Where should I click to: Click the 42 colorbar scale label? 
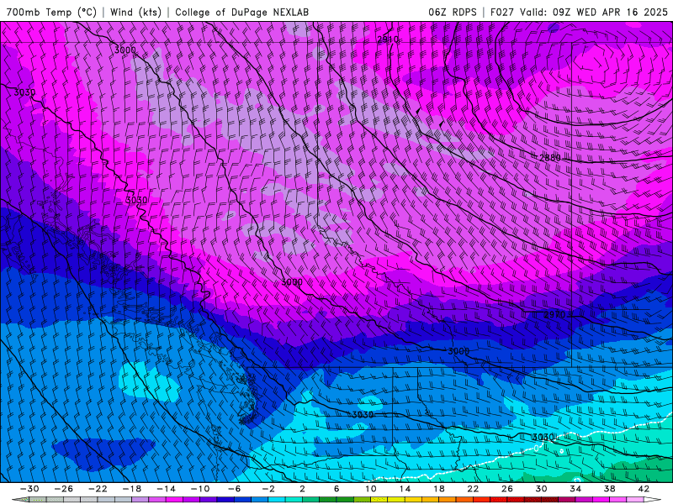click(644, 489)
